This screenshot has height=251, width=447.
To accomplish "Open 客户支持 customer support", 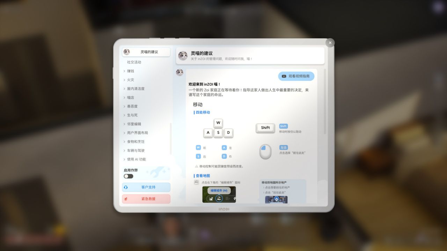I will click(x=146, y=187).
